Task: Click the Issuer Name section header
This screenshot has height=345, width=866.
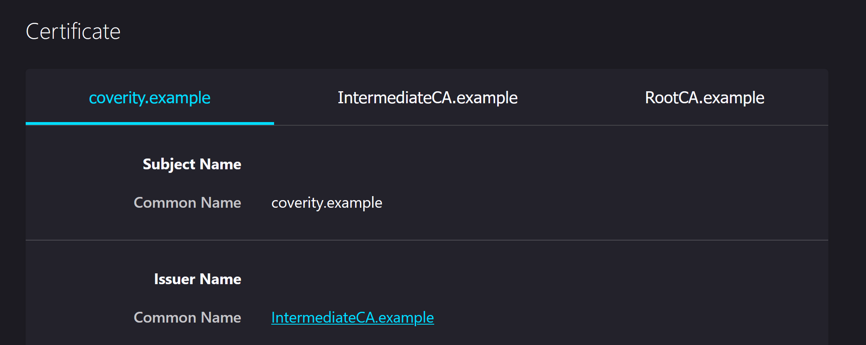Action: (197, 279)
